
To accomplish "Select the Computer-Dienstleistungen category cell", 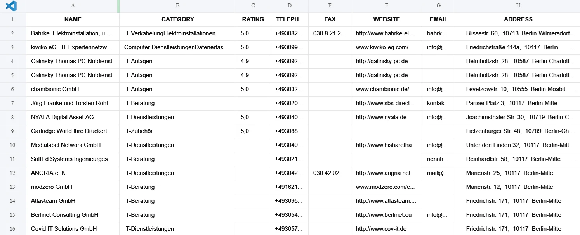I will 178,47.
